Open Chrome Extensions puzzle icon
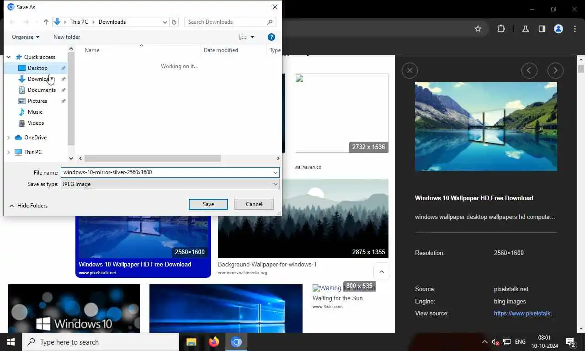This screenshot has height=351, width=585. [x=501, y=29]
